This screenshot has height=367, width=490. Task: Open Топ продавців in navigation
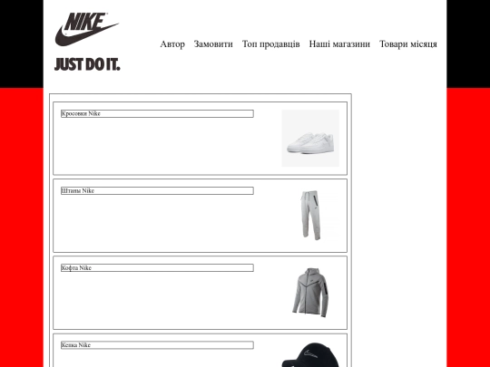click(271, 44)
